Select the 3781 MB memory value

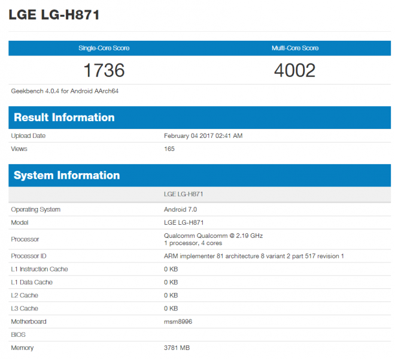coord(177,348)
